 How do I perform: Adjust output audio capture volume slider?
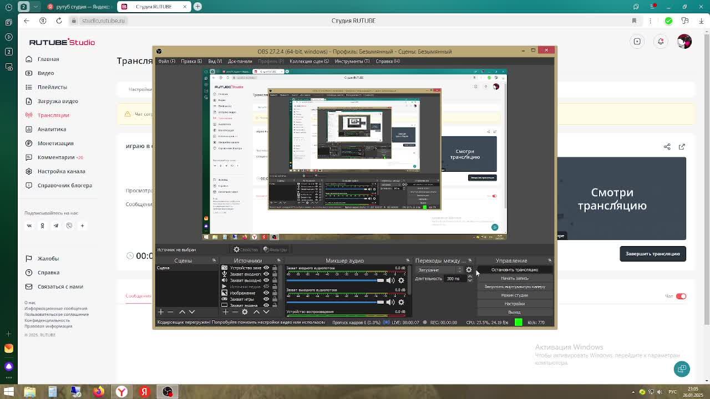(x=335, y=302)
